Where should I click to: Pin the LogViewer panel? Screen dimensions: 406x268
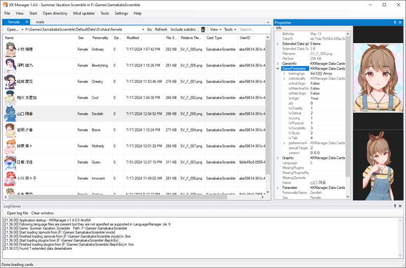(395, 206)
